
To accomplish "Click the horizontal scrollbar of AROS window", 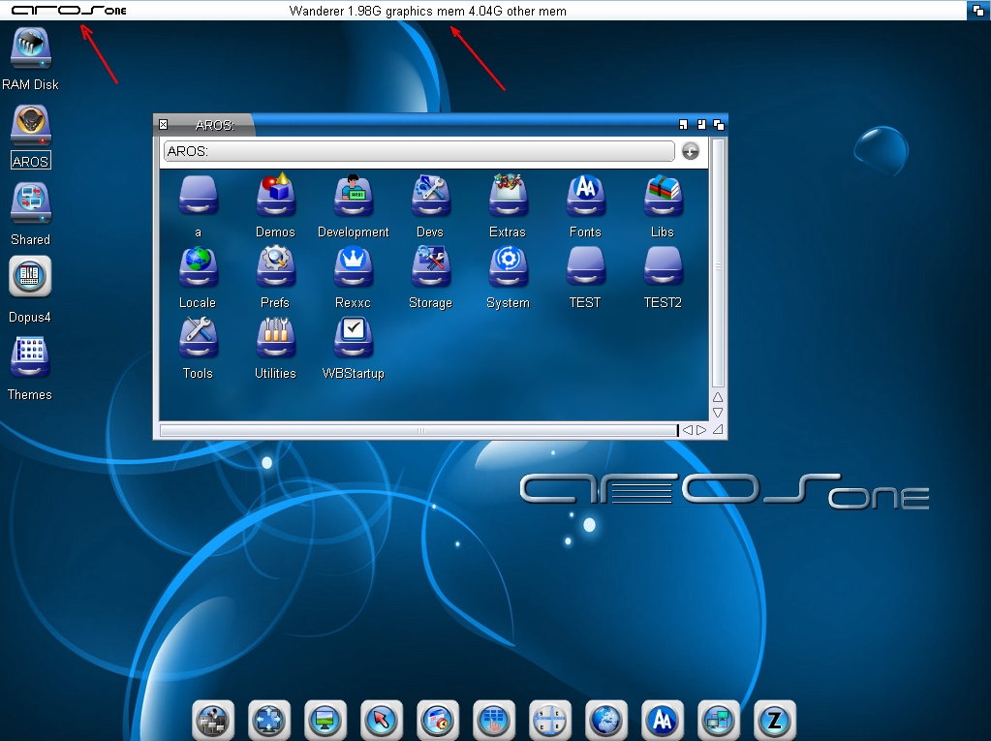I will [418, 430].
